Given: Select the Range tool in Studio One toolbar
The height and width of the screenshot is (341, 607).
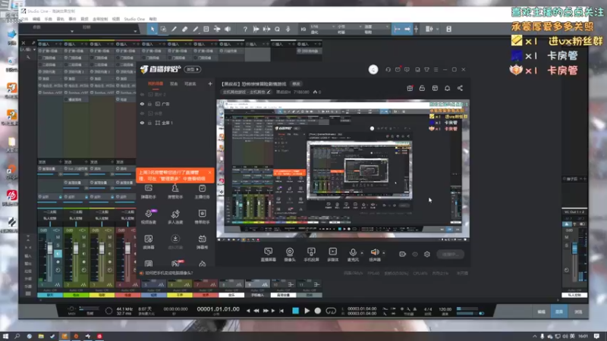Looking at the screenshot, I should pos(163,29).
